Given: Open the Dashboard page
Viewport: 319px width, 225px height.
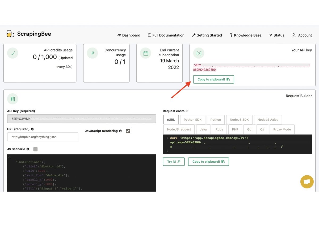Looking at the screenshot, I should click(x=129, y=35).
